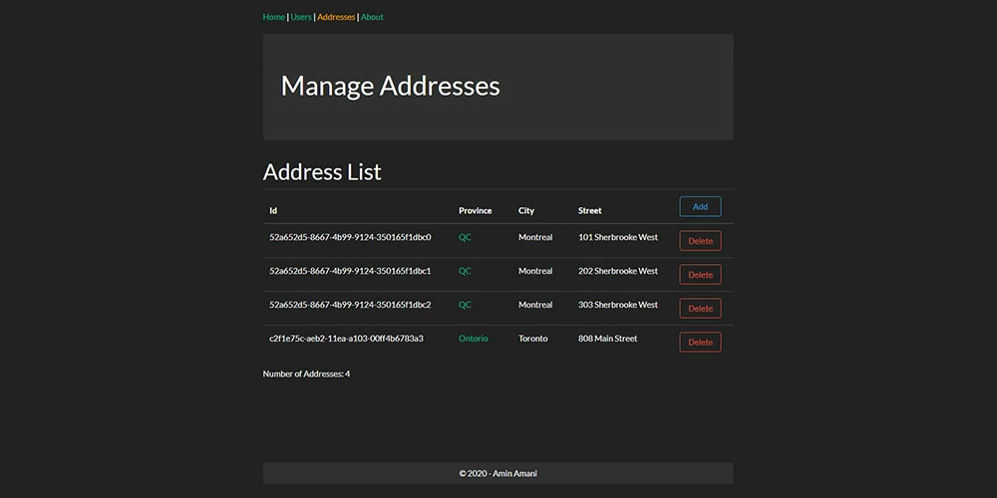The height and width of the screenshot is (498, 997).
Task: Click the Toronto city cell
Action: (532, 339)
